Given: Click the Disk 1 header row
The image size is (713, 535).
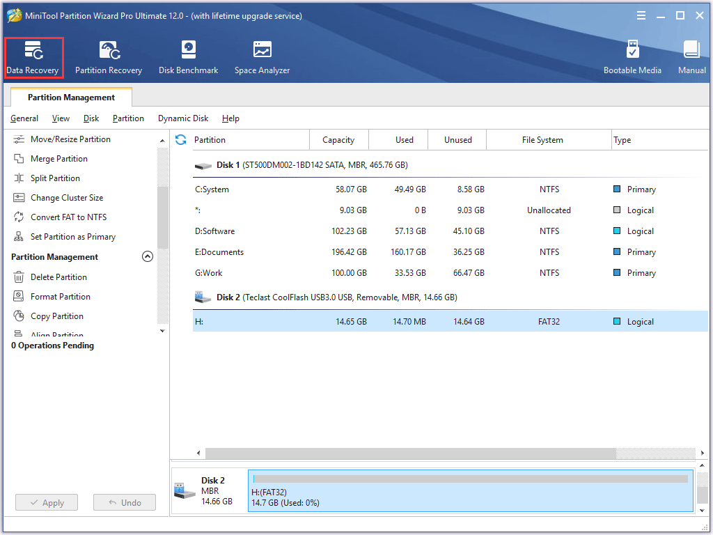Looking at the screenshot, I should coord(450,165).
